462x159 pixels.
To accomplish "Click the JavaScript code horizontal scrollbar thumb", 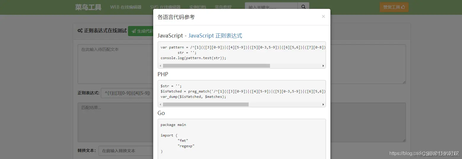I will (216, 66).
